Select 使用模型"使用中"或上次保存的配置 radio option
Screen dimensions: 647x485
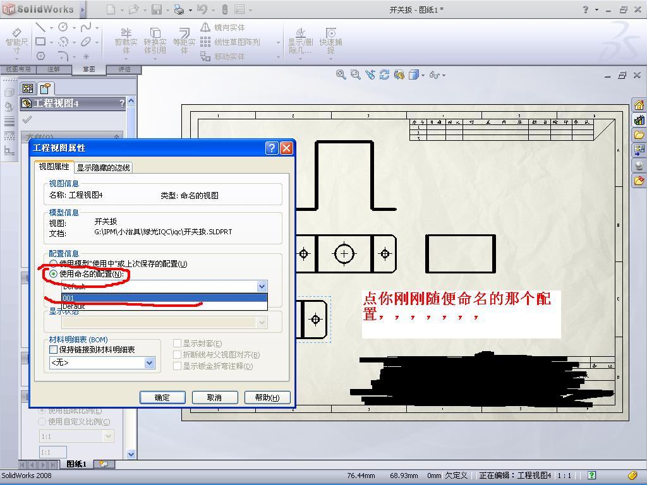[53, 263]
